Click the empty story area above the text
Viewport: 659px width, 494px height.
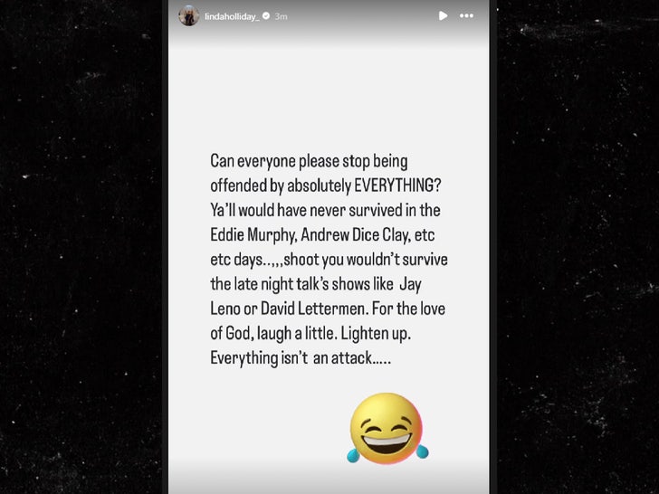tap(329, 99)
